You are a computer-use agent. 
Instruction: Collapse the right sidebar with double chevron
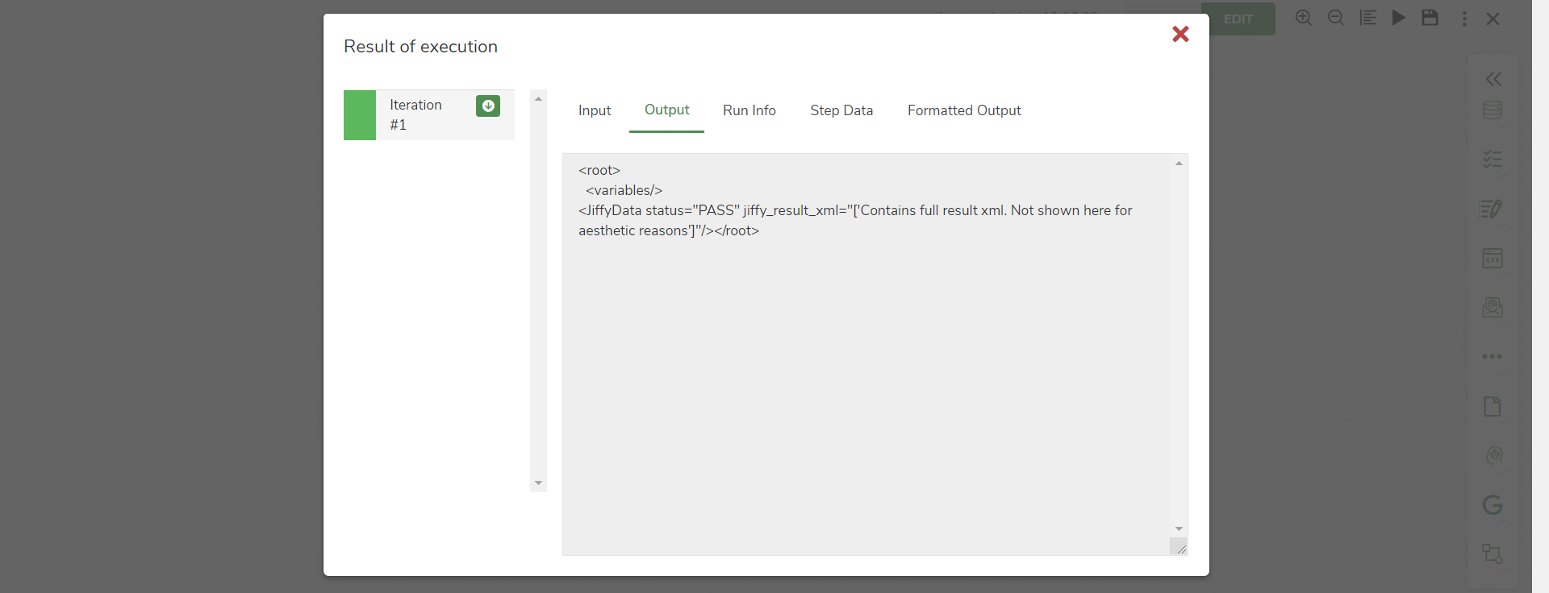[1494, 79]
